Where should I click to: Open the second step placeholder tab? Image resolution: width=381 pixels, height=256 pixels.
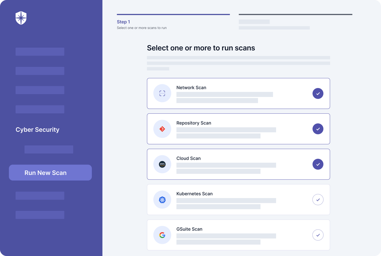click(295, 22)
